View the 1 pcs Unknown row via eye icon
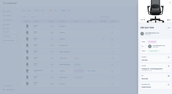The image size is (172, 94). (x=112, y=26)
